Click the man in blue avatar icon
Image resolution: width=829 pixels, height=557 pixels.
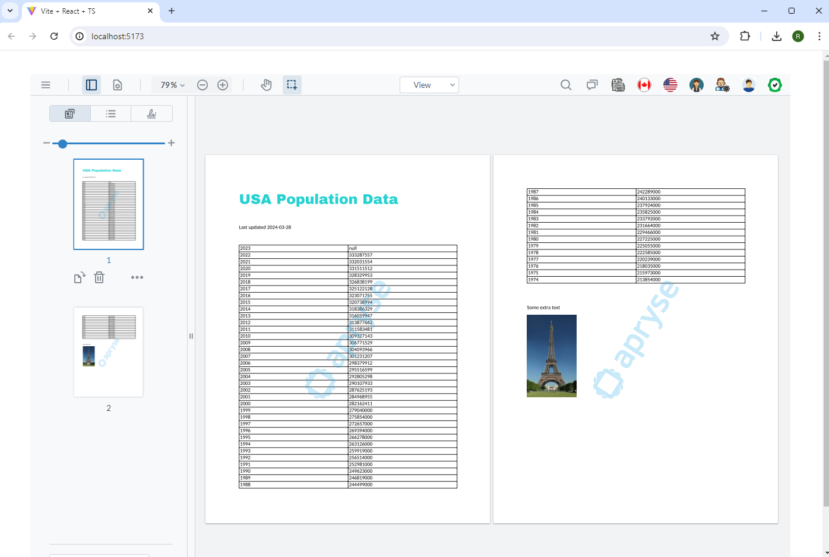pyautogui.click(x=749, y=85)
